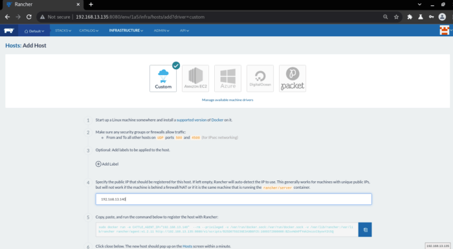Reload the Rancher page

pyautogui.click(x=29, y=17)
